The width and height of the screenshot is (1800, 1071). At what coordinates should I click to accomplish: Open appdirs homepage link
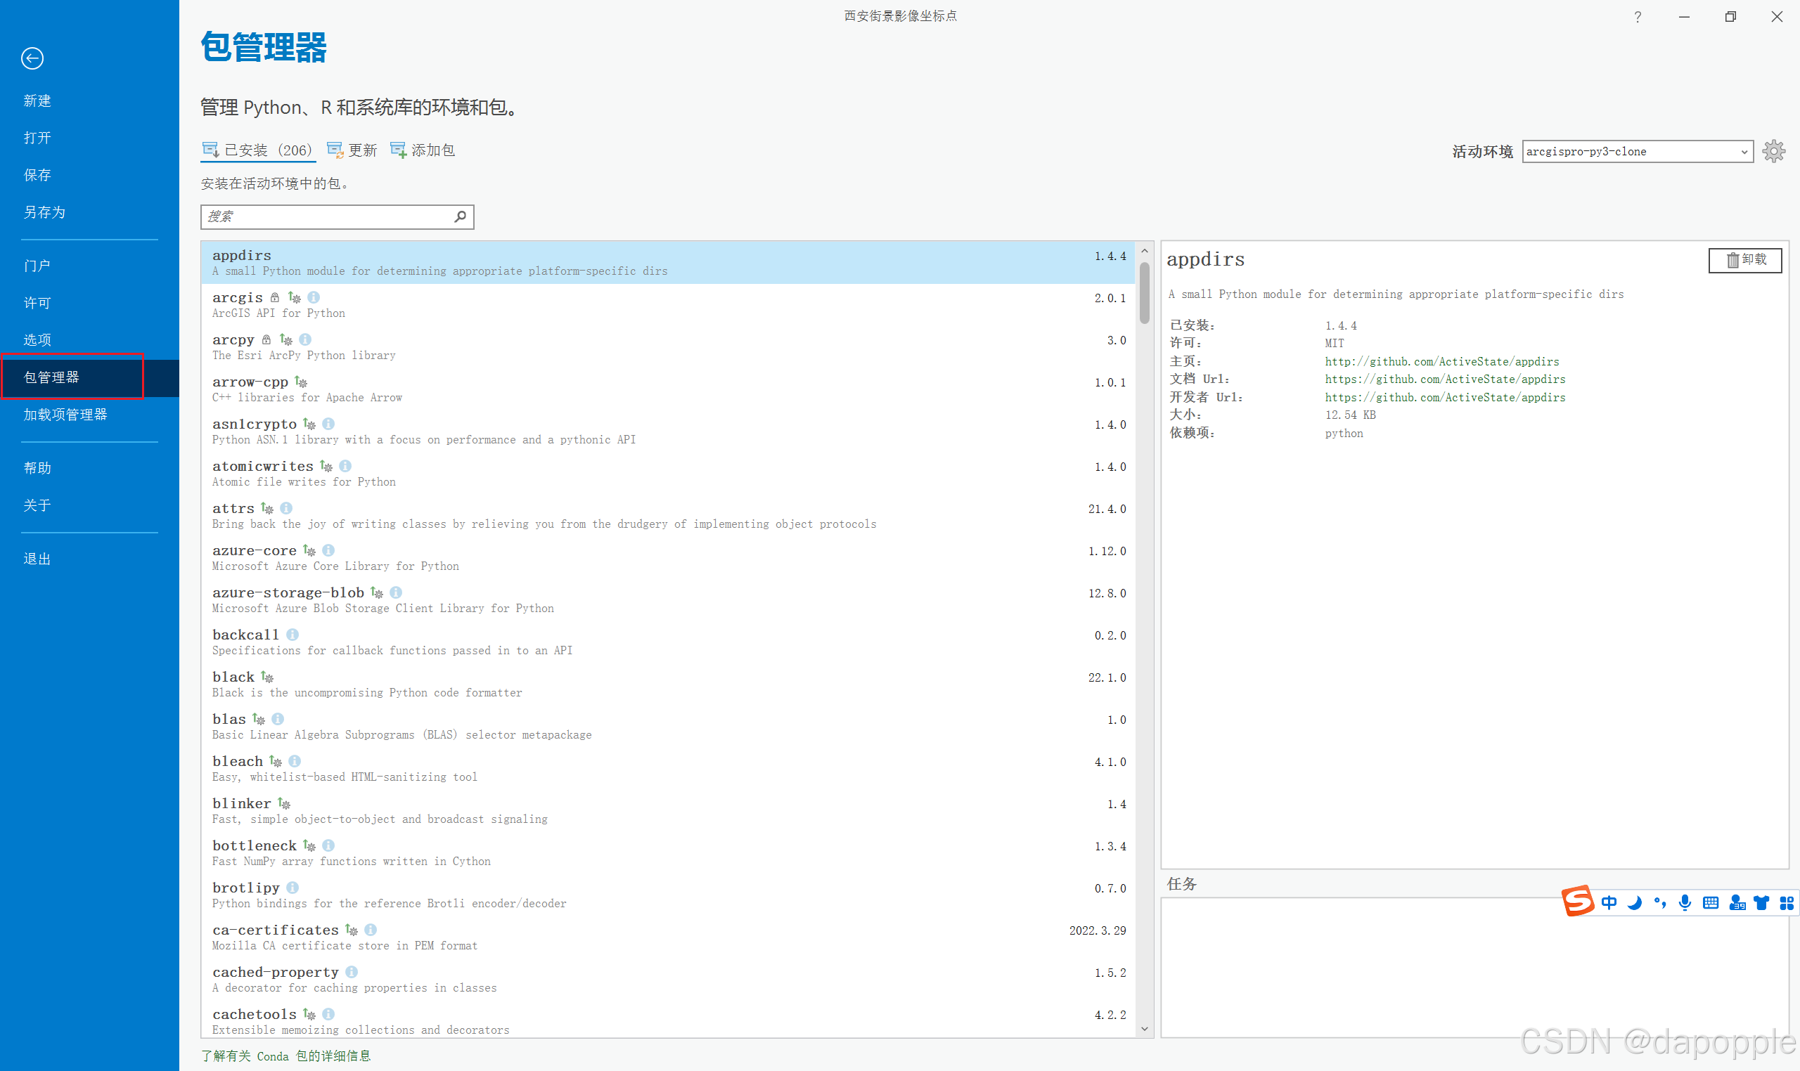1442,362
